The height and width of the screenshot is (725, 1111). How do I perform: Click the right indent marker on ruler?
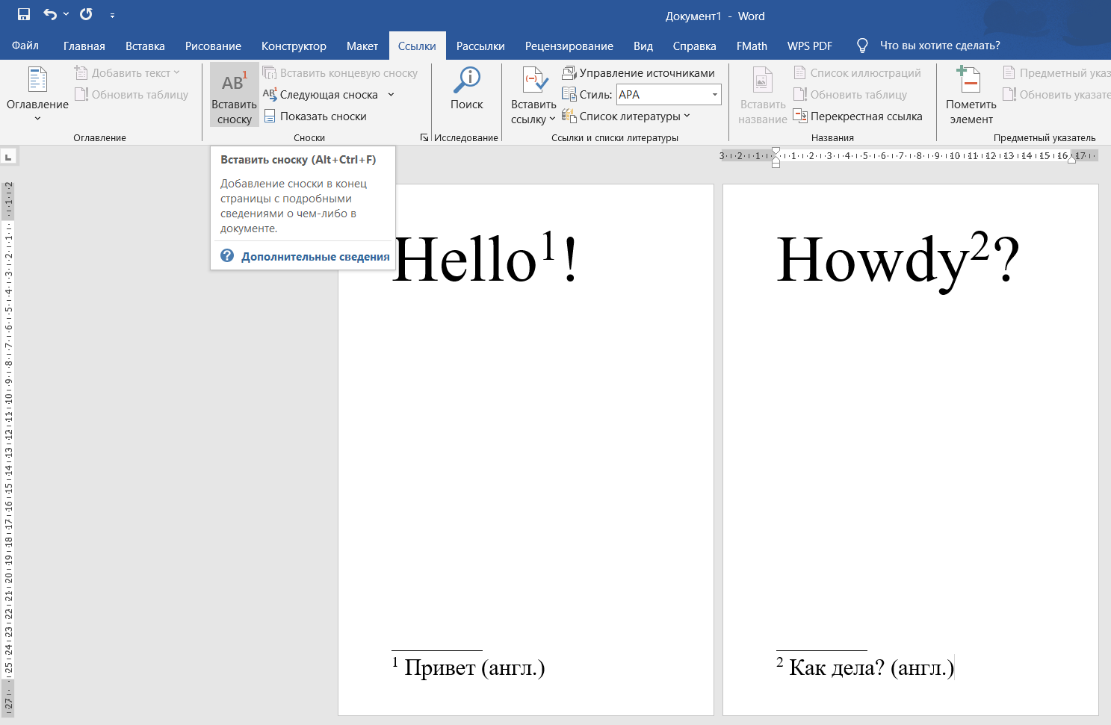[x=1071, y=159]
